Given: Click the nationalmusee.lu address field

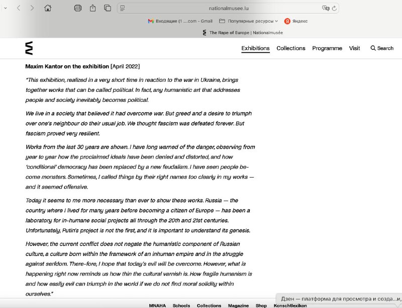Looking at the screenshot, I should 228,8.
